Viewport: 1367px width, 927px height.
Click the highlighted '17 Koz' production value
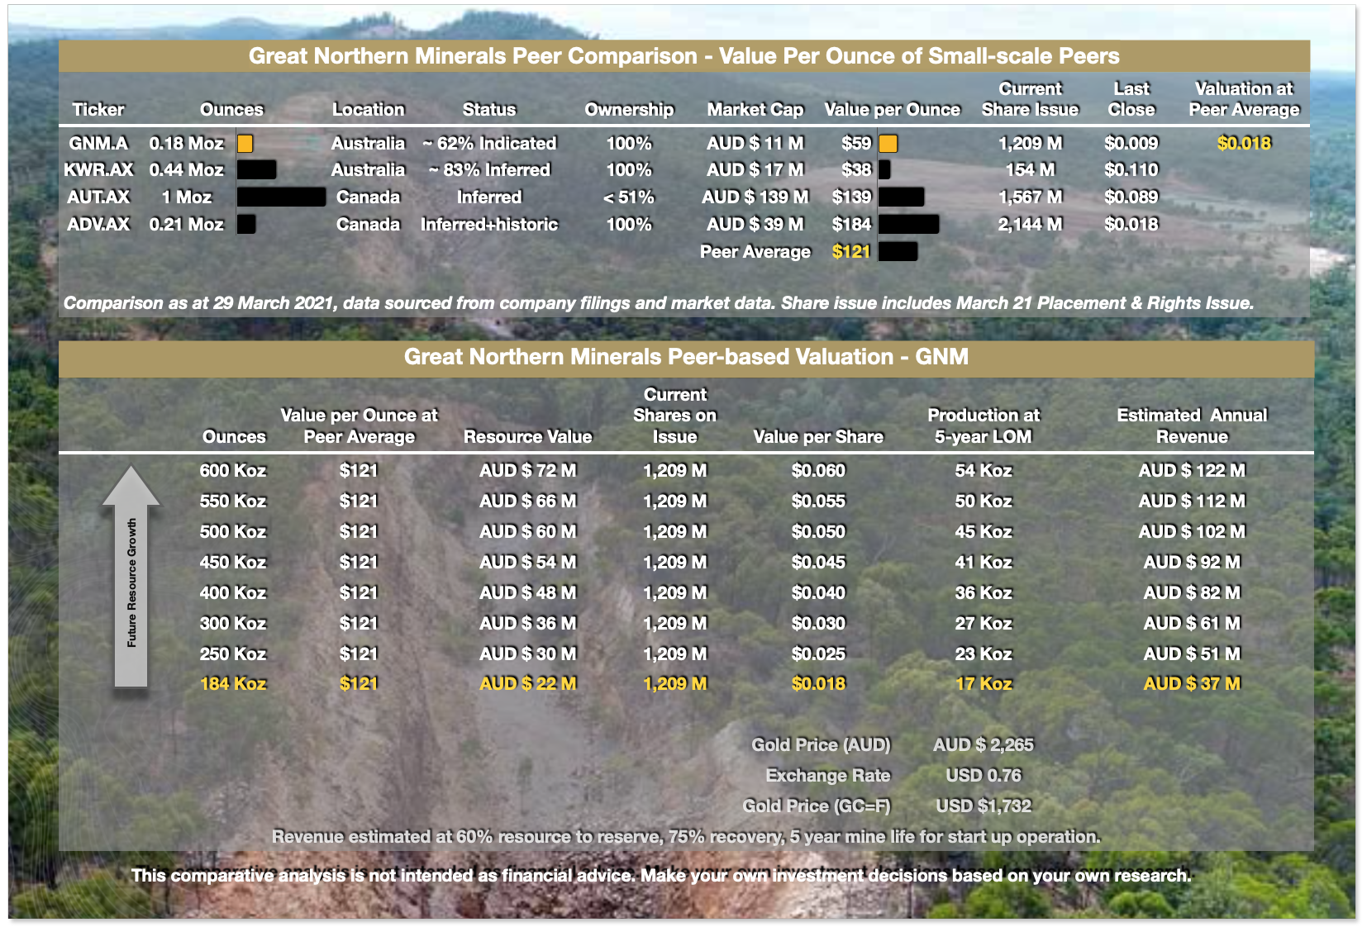click(x=984, y=683)
